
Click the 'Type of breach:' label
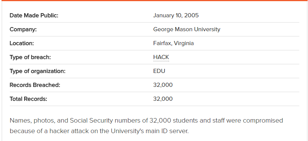point(30,57)
